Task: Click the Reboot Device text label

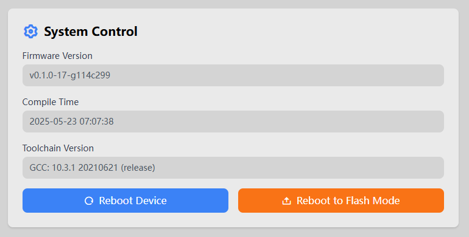Action: pyautogui.click(x=133, y=201)
